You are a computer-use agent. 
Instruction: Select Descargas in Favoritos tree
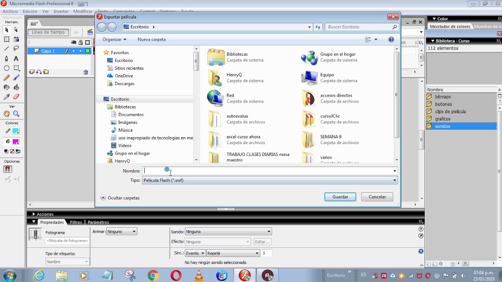point(124,84)
